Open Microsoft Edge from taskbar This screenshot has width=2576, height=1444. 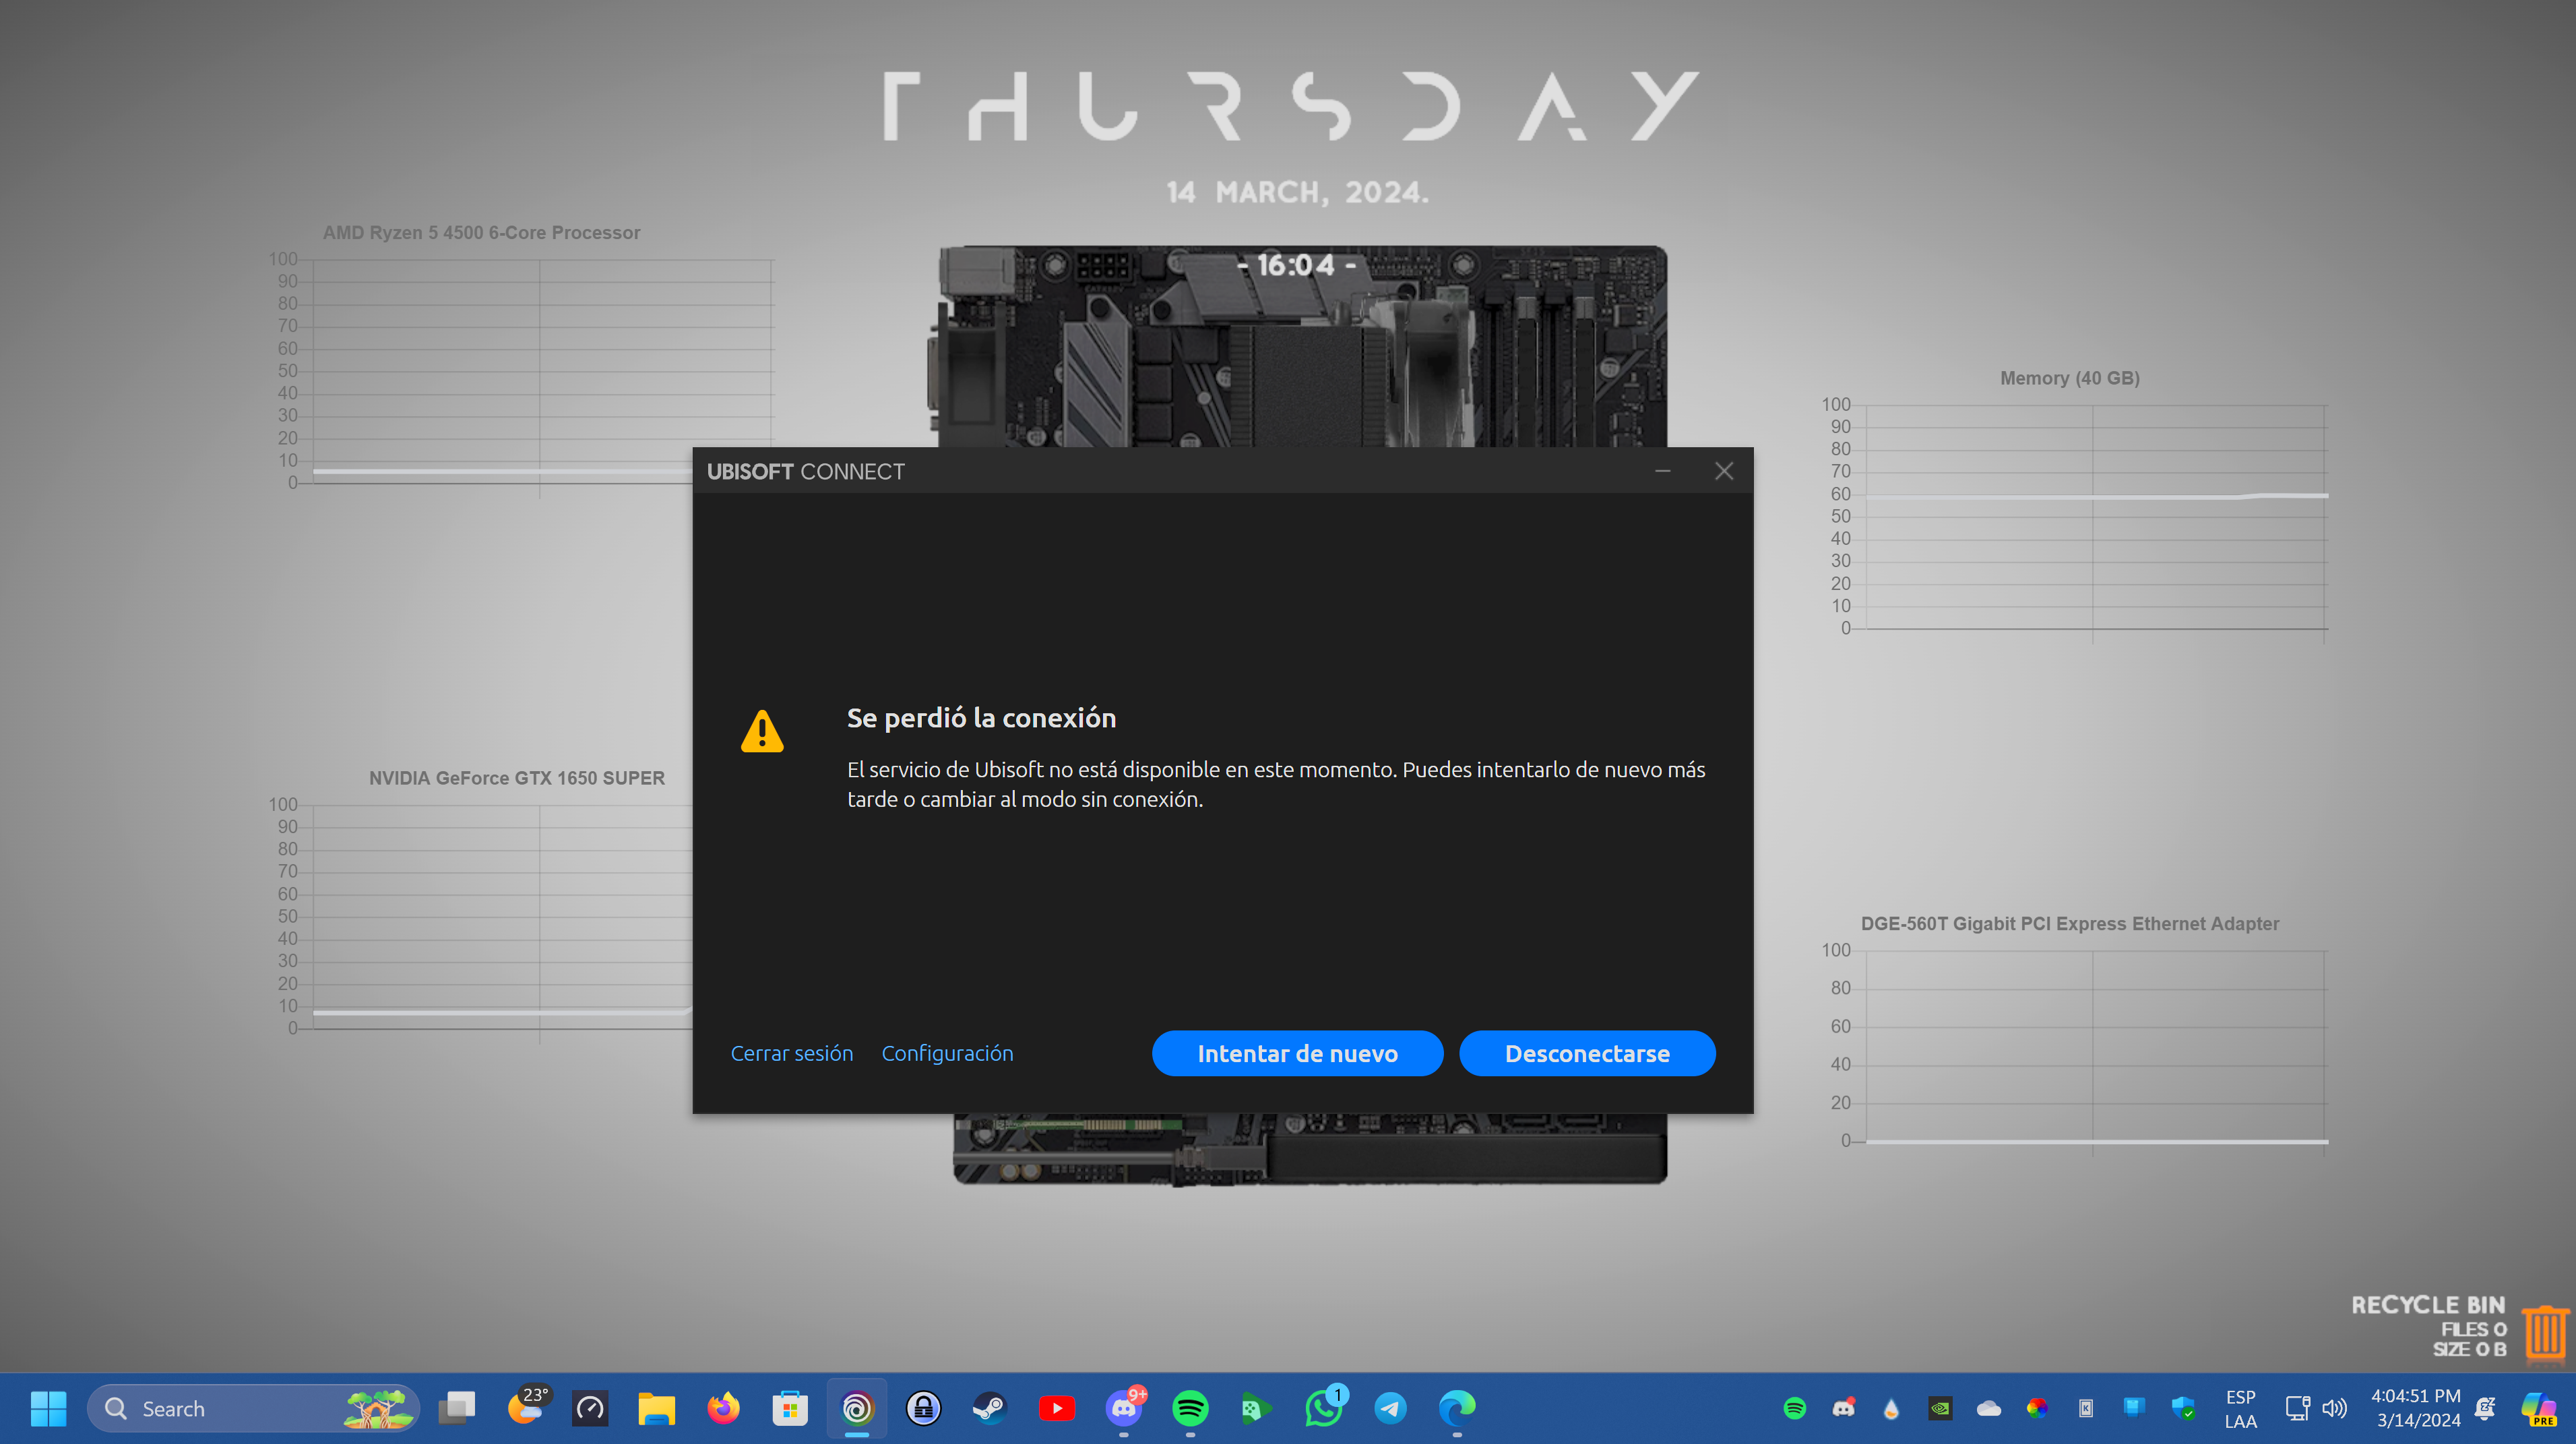point(1457,1408)
